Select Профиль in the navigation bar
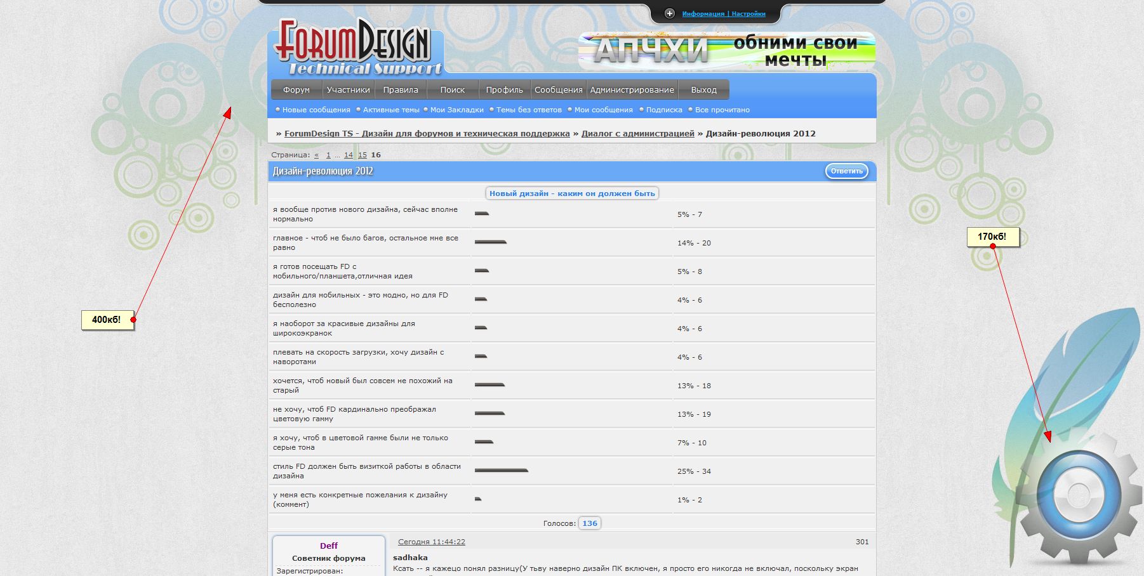This screenshot has width=1144, height=576. (x=505, y=90)
